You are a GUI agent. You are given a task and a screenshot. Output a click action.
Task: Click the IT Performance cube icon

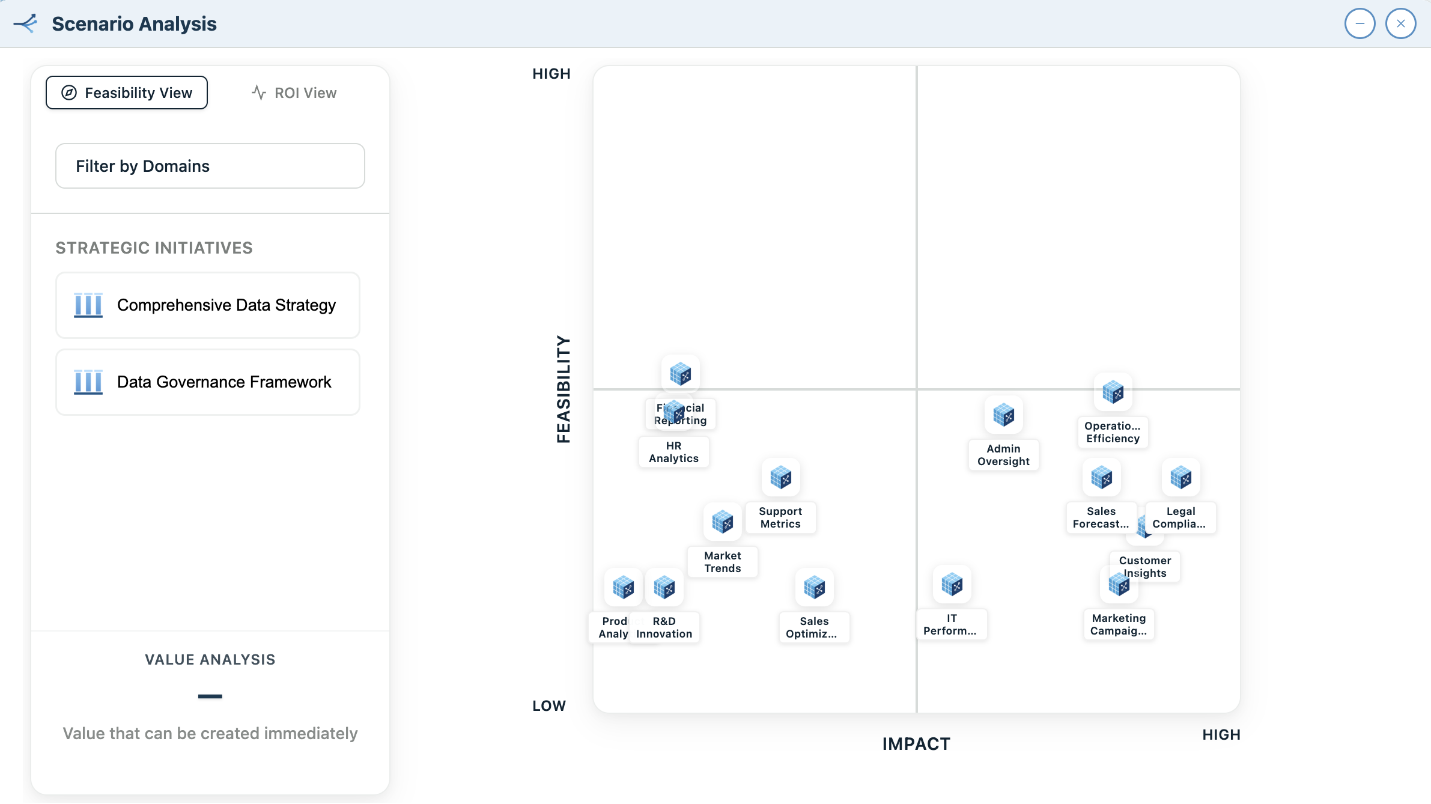pos(952,584)
